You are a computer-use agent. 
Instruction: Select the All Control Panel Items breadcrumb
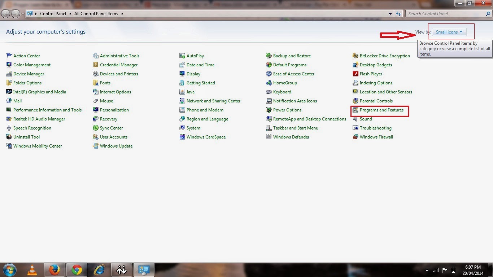pyautogui.click(x=96, y=14)
